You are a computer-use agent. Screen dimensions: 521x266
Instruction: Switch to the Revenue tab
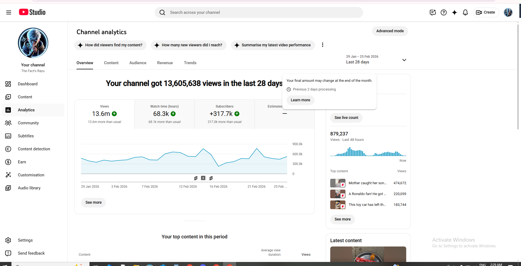click(x=165, y=63)
